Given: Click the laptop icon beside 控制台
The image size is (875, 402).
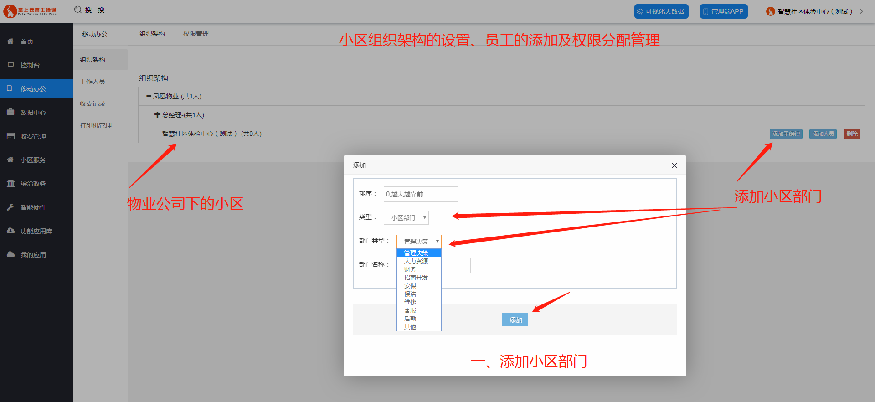Looking at the screenshot, I should click(x=10, y=65).
